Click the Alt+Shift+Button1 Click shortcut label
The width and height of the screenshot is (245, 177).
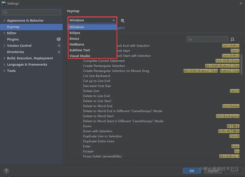201,71
